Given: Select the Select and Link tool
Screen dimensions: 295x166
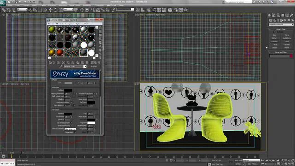Looking at the screenshot, I should tap(3, 10).
